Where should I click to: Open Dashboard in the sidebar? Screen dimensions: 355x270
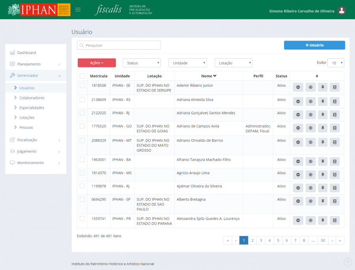pos(26,52)
